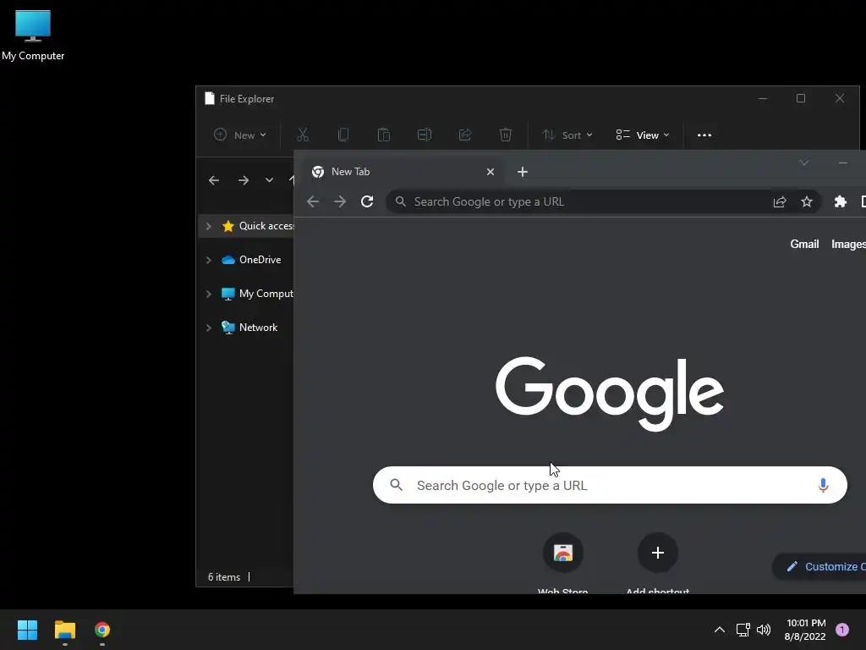The height and width of the screenshot is (650, 866).
Task: Open a new Chrome tab with plus
Action: point(522,172)
